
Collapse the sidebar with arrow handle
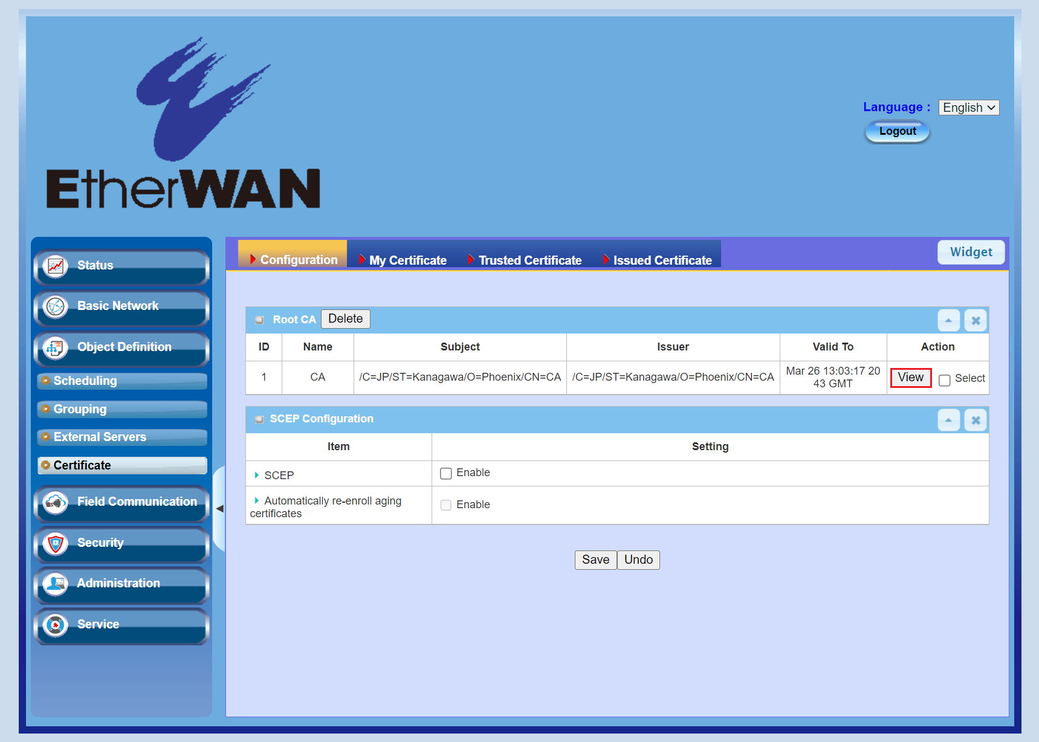[220, 509]
